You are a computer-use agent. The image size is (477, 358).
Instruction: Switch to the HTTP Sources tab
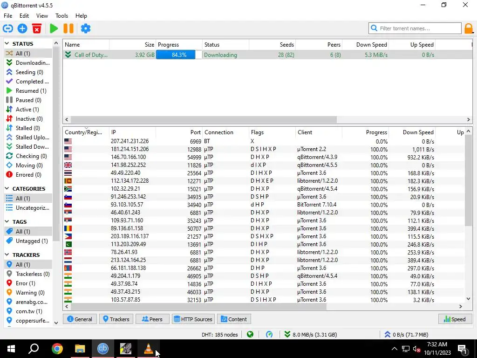[x=193, y=319]
